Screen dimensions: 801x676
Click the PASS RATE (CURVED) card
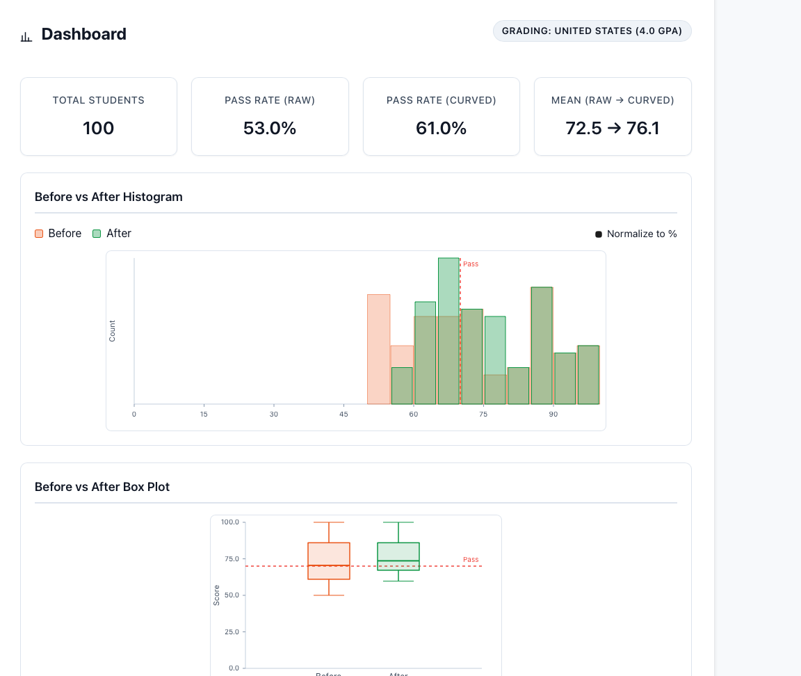click(441, 115)
